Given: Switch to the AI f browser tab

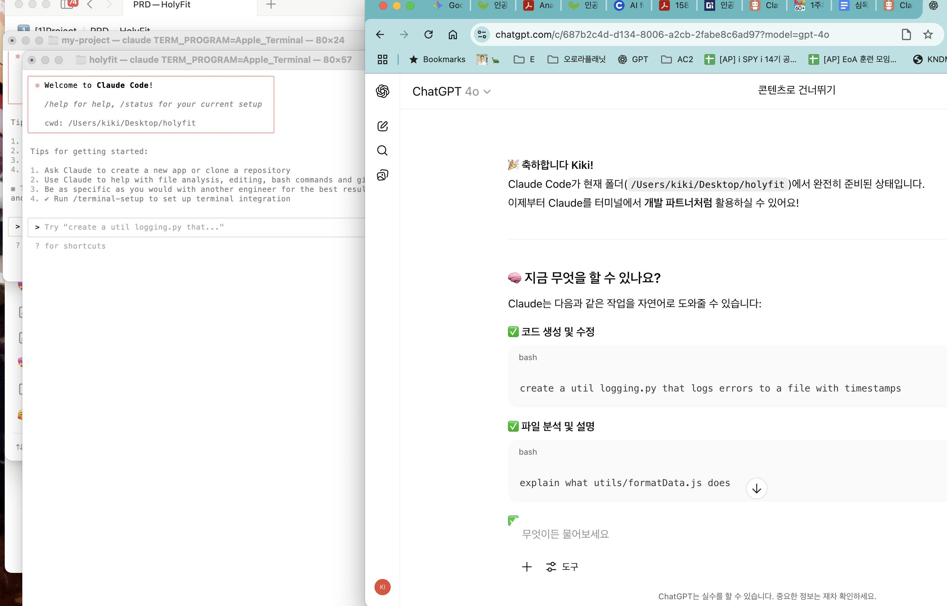Looking at the screenshot, I should pos(629,5).
